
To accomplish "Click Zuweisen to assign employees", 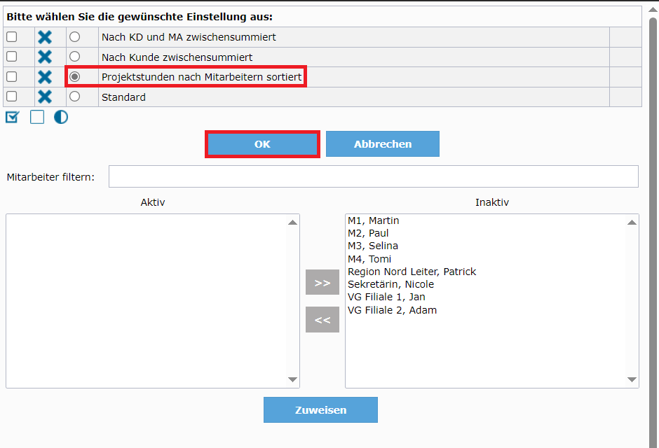I will (320, 409).
